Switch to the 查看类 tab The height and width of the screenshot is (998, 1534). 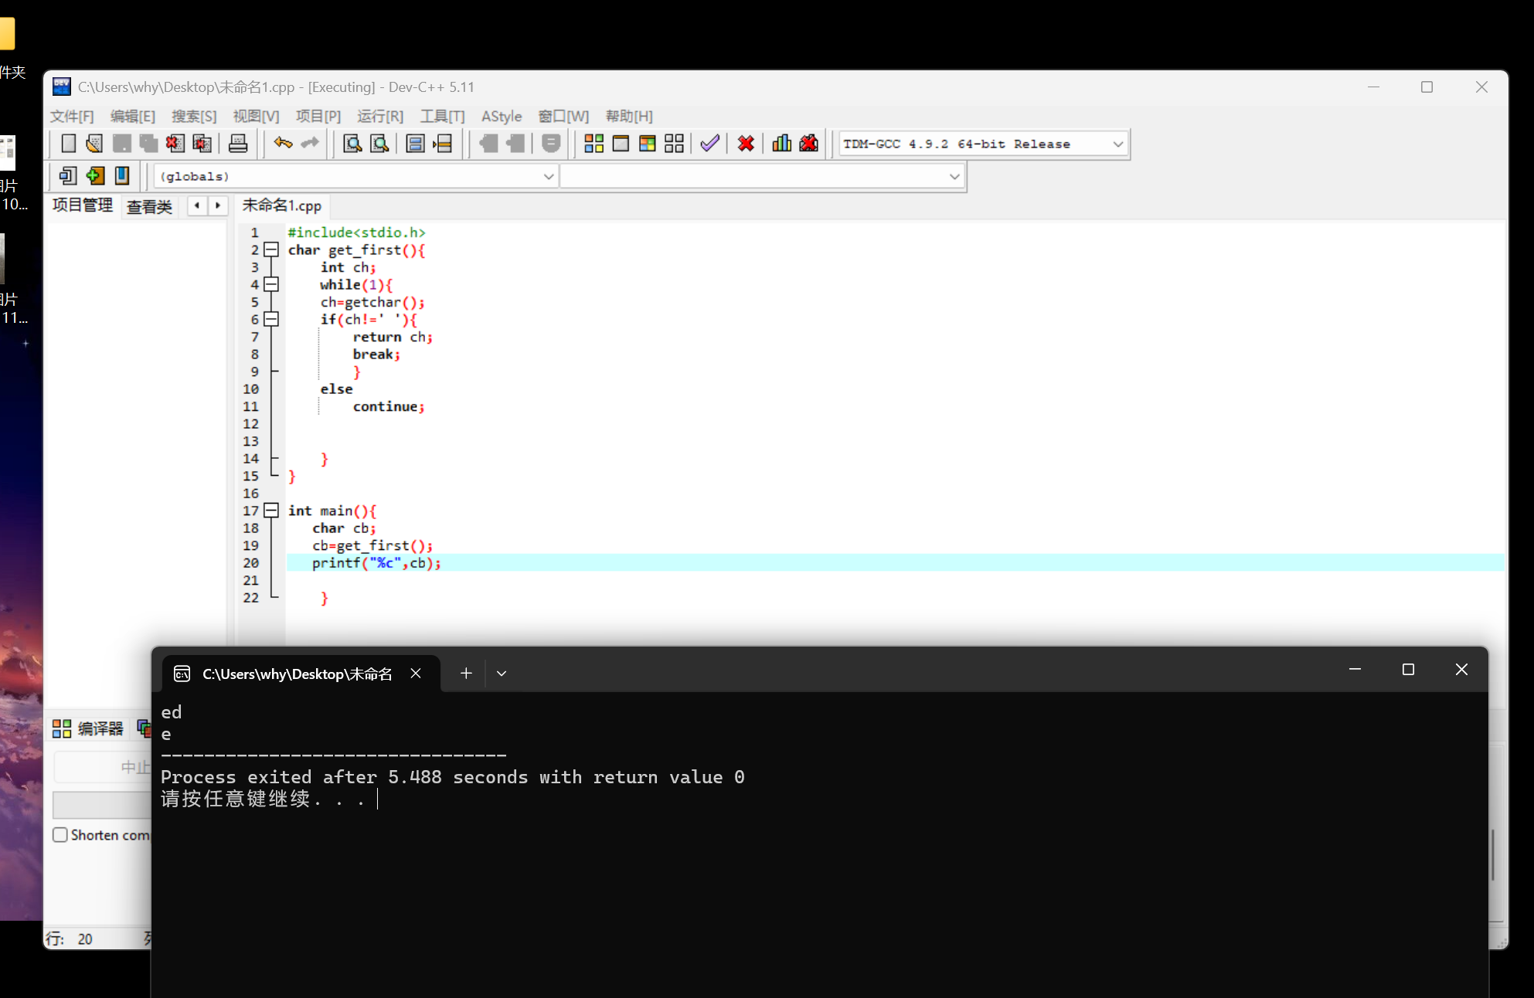pos(149,206)
